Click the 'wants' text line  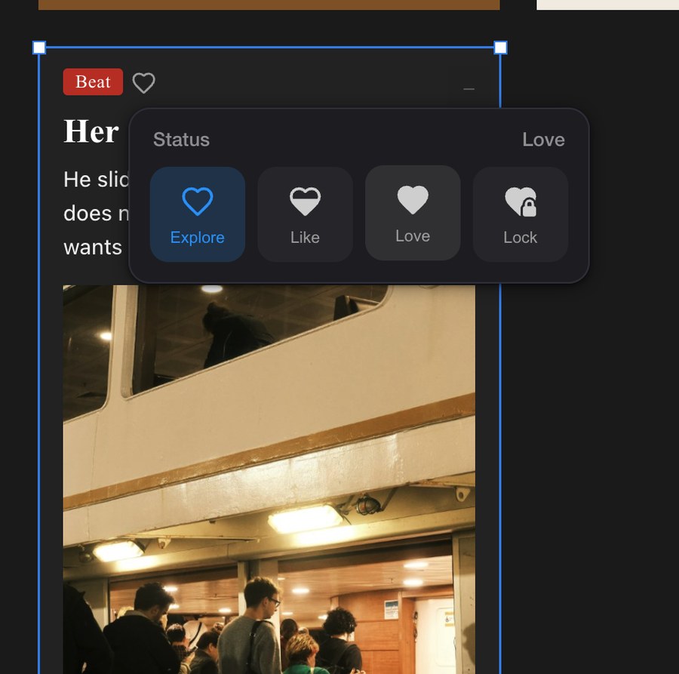(93, 248)
